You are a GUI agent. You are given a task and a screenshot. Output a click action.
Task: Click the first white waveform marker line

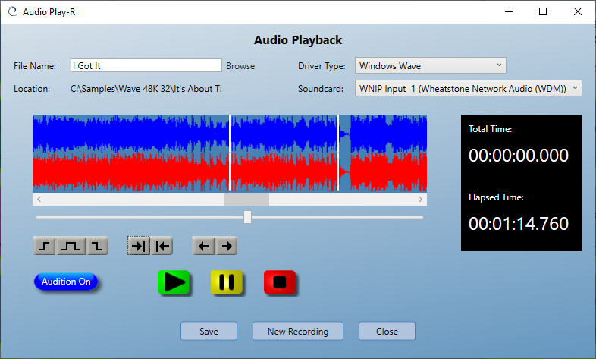(x=230, y=153)
